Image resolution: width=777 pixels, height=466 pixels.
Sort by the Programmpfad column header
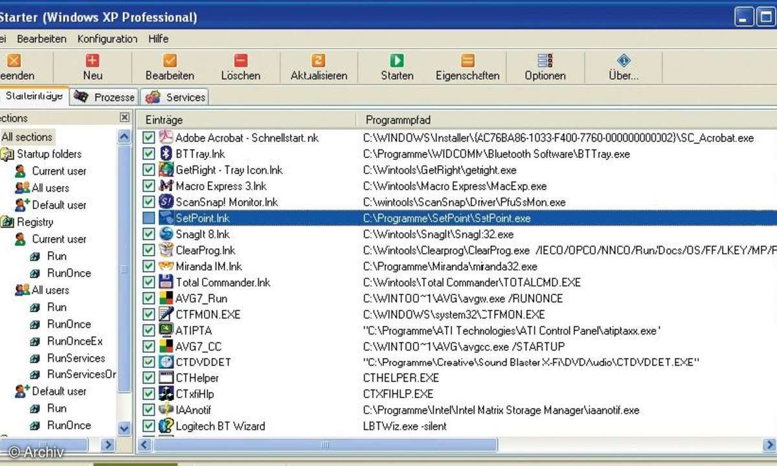click(x=567, y=120)
